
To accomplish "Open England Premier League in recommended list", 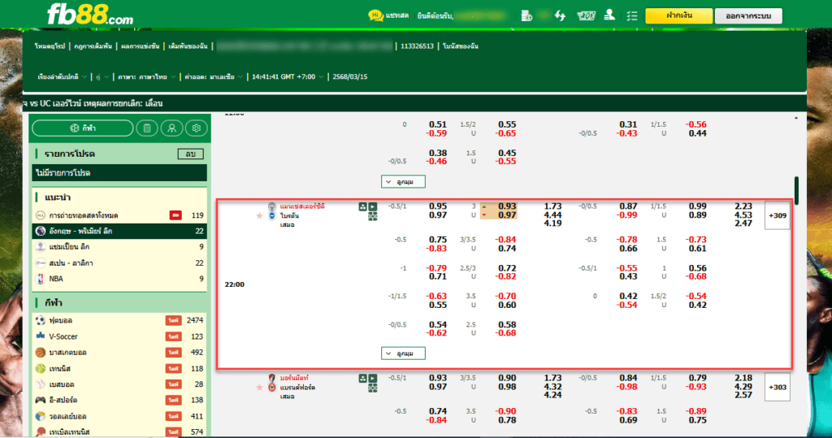I will (119, 231).
